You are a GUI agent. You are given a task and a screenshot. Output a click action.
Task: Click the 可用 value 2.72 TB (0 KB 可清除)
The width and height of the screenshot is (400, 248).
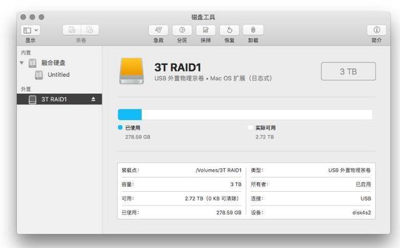[x=212, y=199]
